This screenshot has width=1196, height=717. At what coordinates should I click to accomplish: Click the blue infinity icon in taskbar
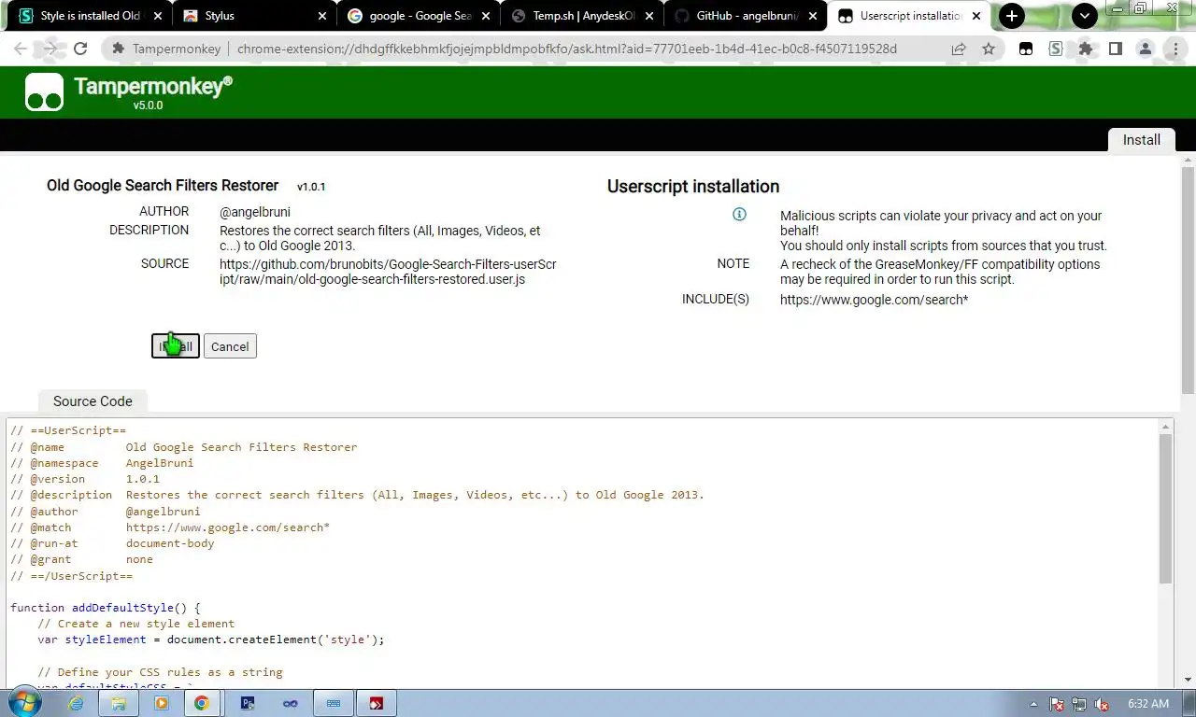pos(291,703)
